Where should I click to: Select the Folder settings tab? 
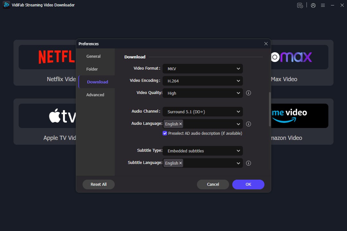coord(92,69)
